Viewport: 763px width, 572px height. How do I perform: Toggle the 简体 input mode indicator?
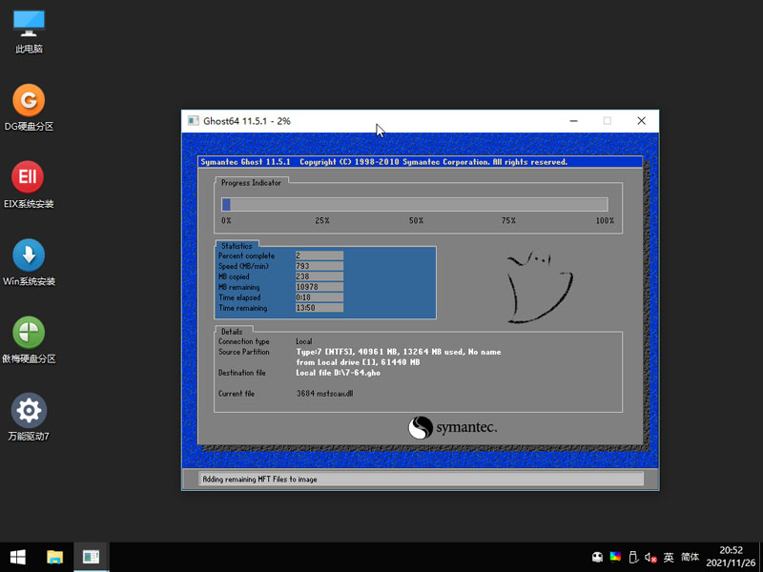pos(690,558)
